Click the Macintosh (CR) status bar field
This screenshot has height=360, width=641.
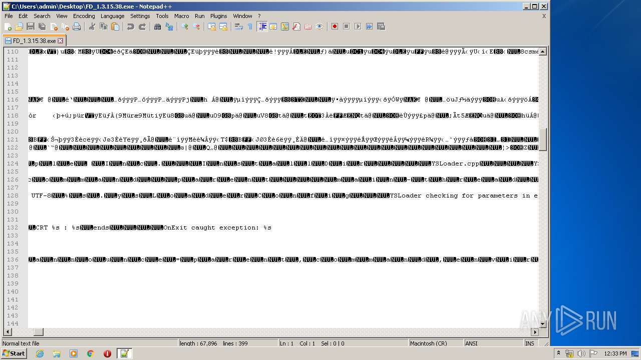(435, 343)
